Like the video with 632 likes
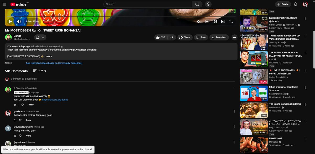This screenshot has width=315, height=154. coord(160,37)
